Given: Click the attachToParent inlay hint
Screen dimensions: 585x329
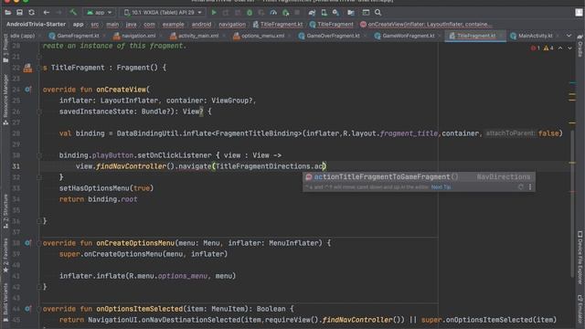Looking at the screenshot, I should coord(510,133).
